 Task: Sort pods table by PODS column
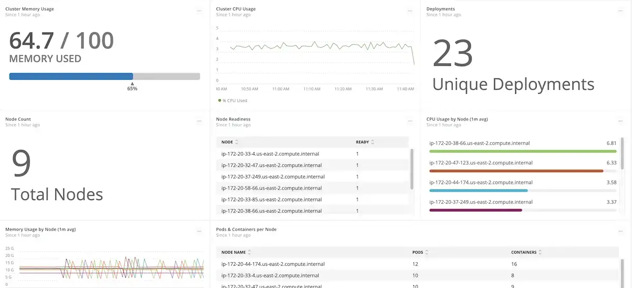[420, 252]
